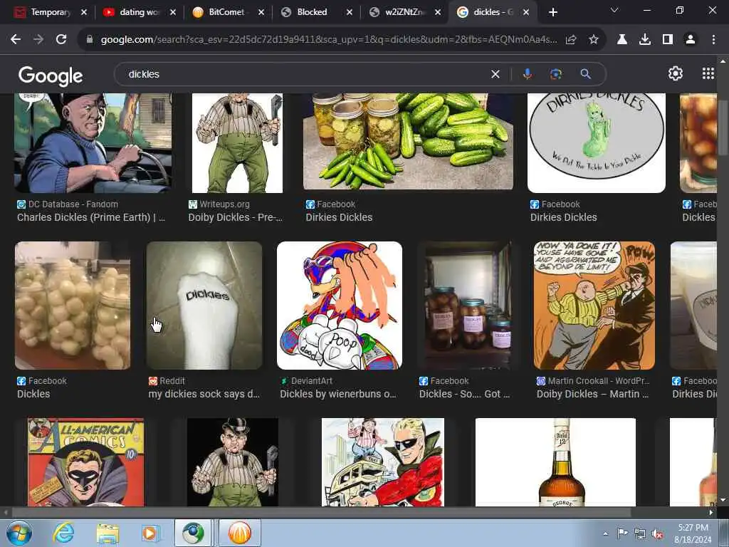Close the dickles Google tab
The height and width of the screenshot is (547, 729).
coord(526,12)
